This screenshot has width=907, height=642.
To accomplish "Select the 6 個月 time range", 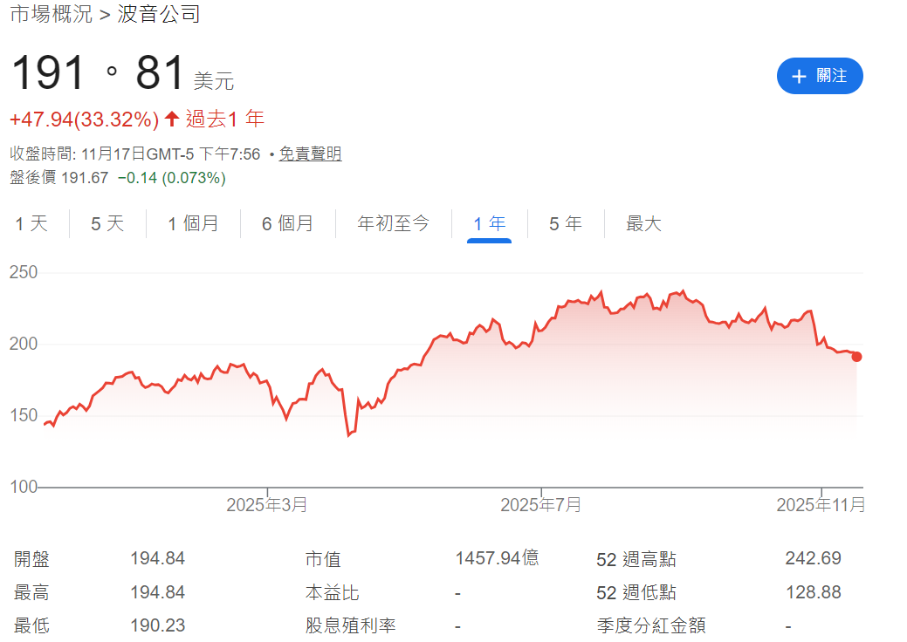I will pos(288,223).
